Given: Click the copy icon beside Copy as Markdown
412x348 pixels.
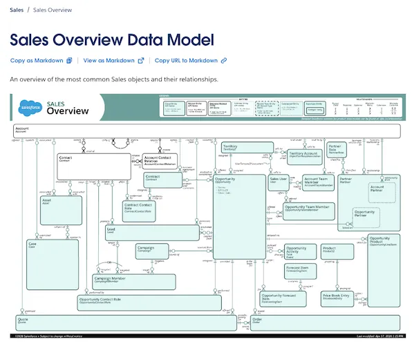Looking at the screenshot, I should (69, 60).
